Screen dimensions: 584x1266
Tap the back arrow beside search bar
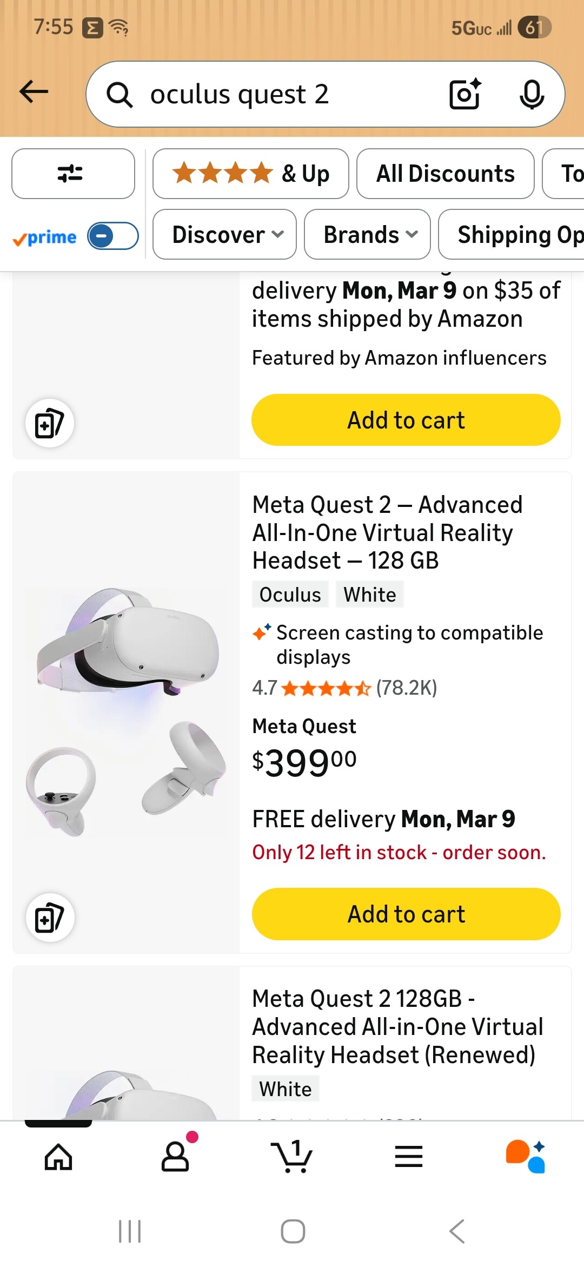click(34, 92)
